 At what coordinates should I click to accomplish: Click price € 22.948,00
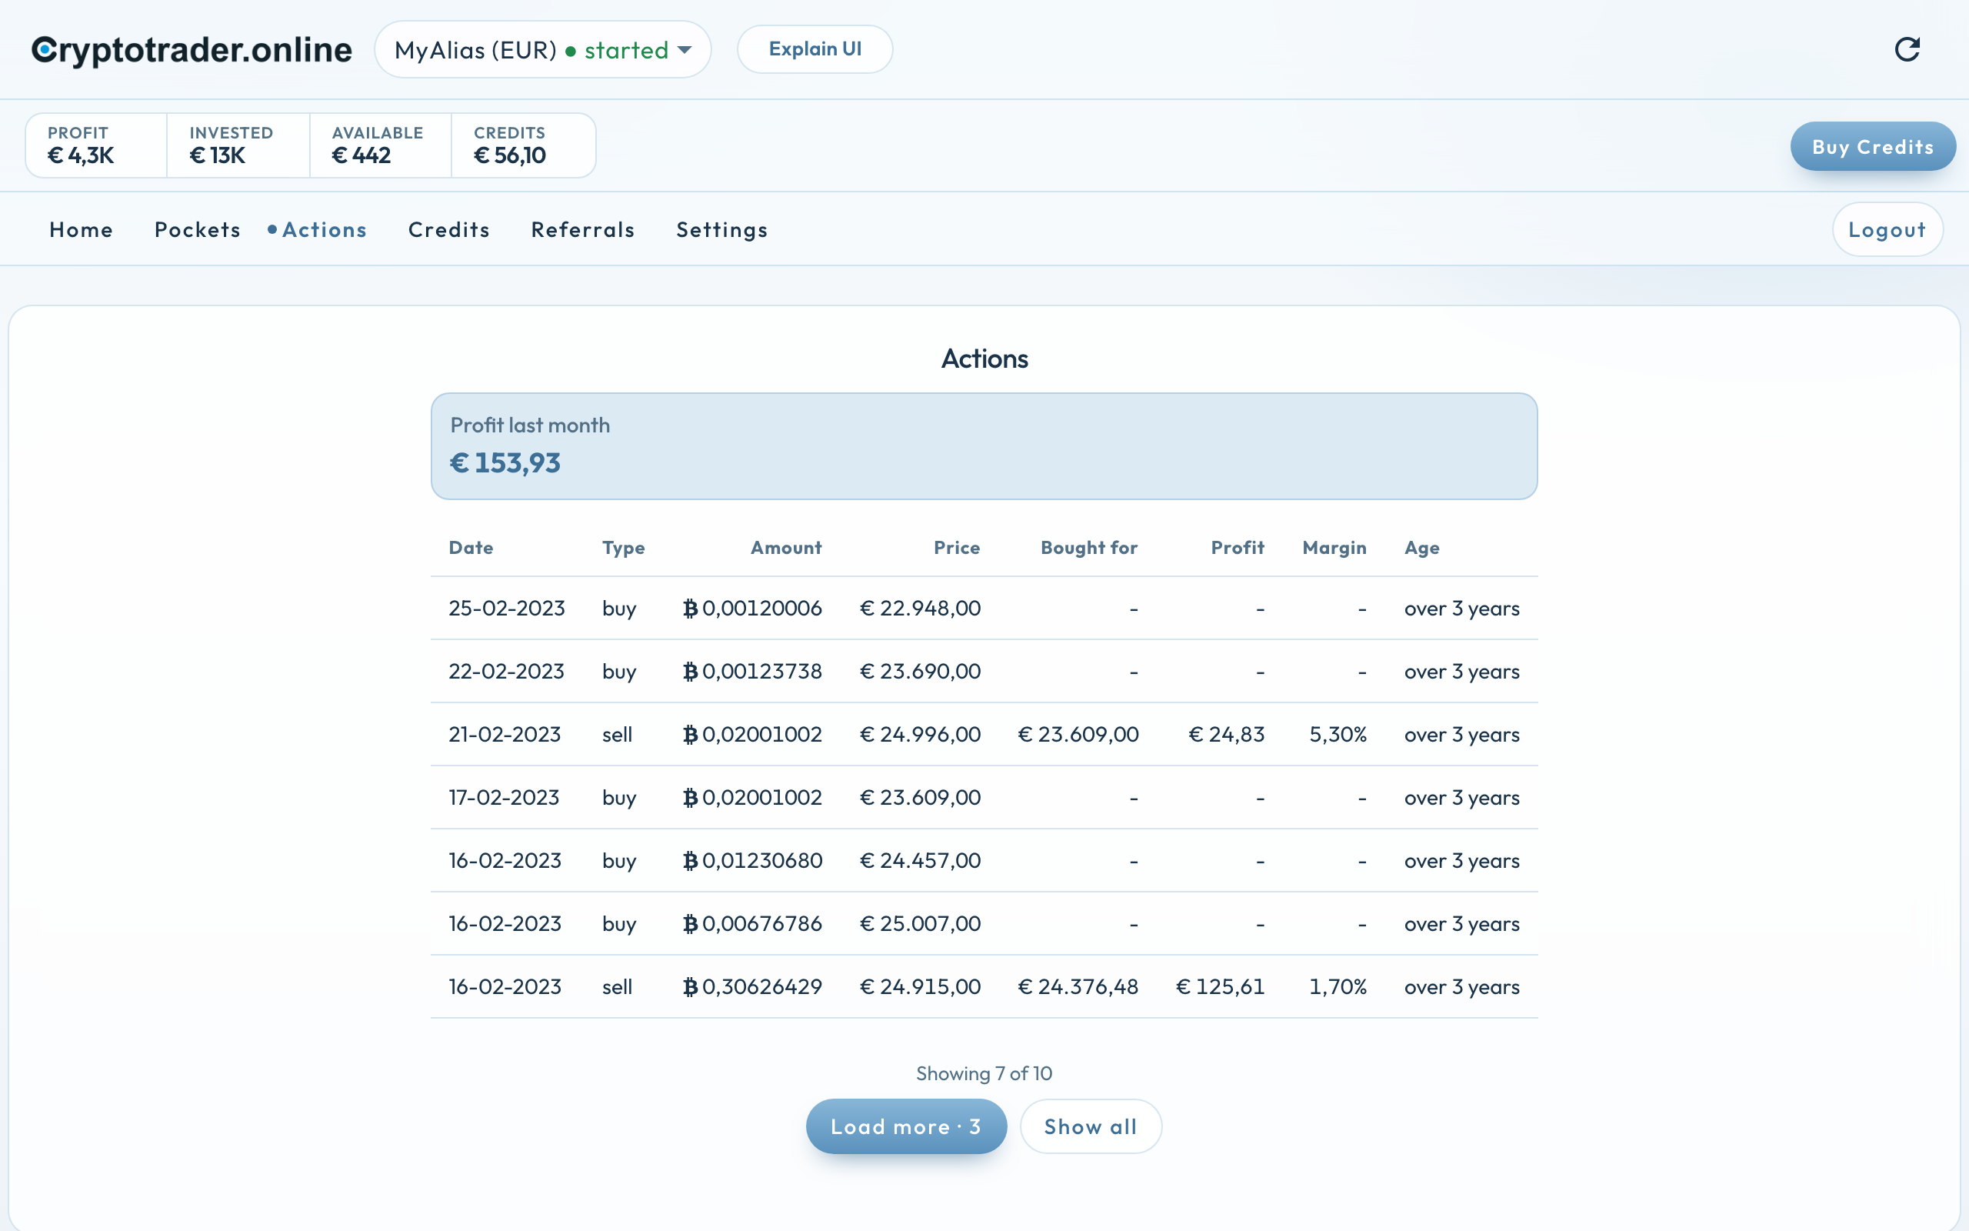pos(920,608)
